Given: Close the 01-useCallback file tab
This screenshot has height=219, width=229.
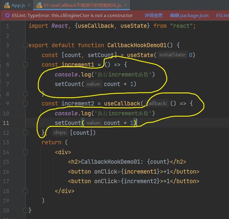Looking at the screenshot, I should (126, 5).
